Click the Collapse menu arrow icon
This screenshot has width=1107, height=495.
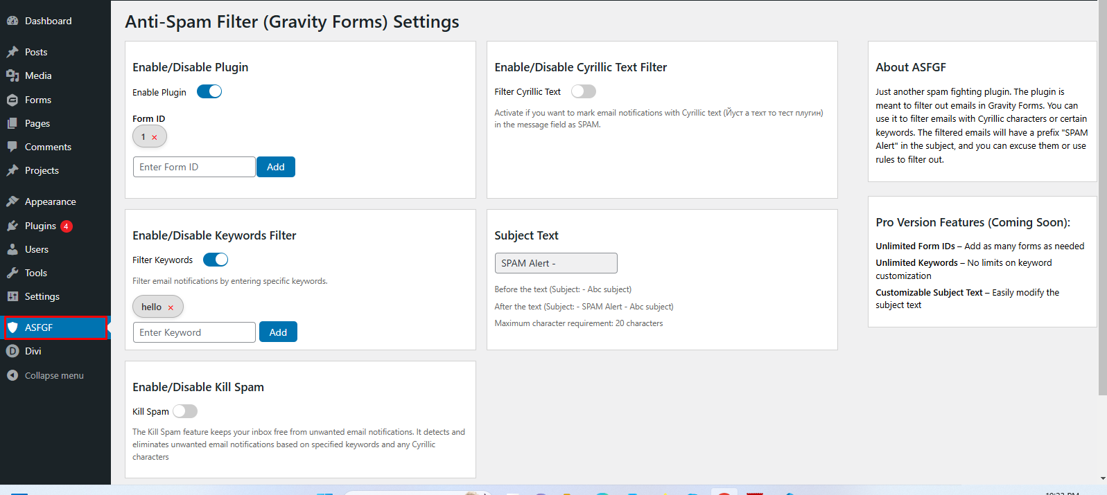coord(12,375)
